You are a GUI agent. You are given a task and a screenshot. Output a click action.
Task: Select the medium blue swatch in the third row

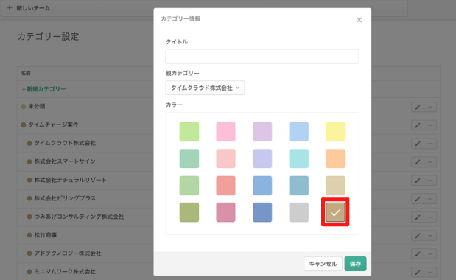pyautogui.click(x=262, y=186)
